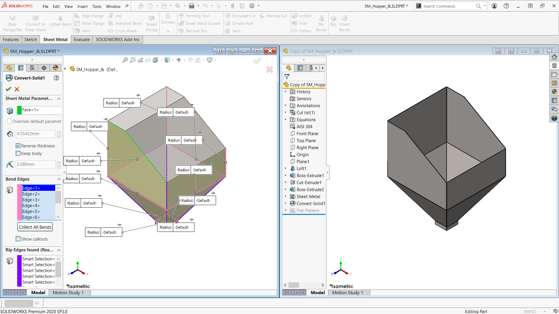Open the Insert menu
559x314 pixels.
82,6
